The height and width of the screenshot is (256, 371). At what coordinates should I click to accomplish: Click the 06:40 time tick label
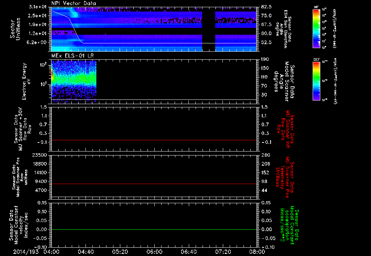click(188, 252)
